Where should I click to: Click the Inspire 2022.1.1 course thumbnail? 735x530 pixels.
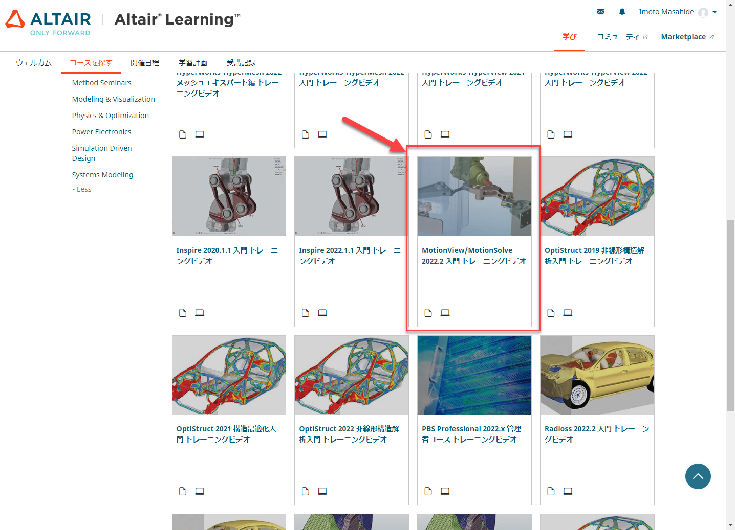[351, 196]
